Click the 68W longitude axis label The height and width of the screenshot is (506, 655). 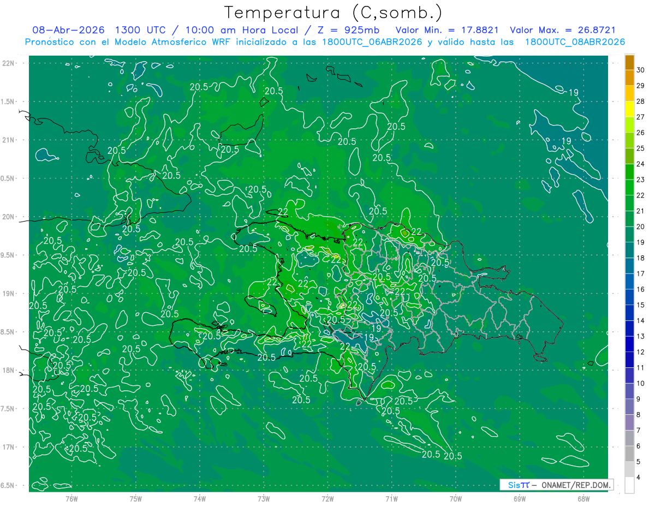tap(583, 498)
